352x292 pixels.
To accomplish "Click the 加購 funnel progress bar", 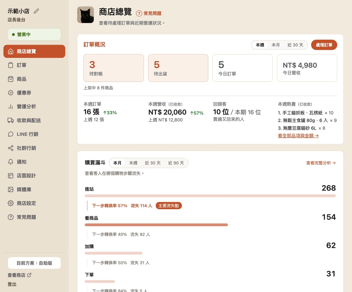I will tap(114, 253).
